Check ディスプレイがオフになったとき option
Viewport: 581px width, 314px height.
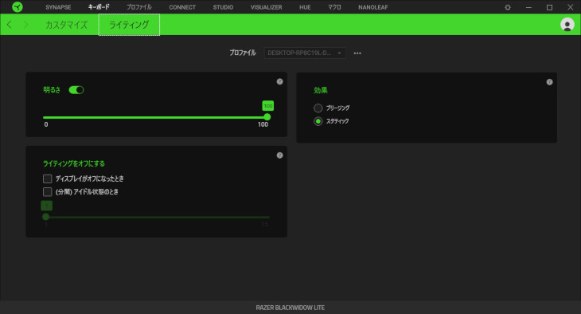[47, 179]
